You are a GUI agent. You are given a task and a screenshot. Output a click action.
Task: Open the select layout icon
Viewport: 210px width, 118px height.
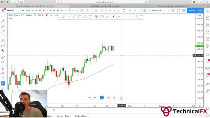(x=144, y=10)
